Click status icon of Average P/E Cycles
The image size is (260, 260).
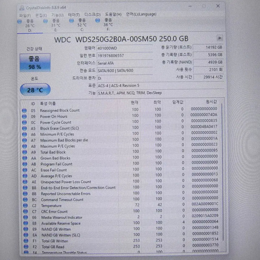[x=25, y=176]
